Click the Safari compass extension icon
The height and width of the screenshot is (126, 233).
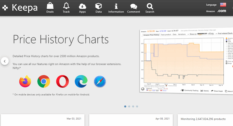click(x=100, y=81)
